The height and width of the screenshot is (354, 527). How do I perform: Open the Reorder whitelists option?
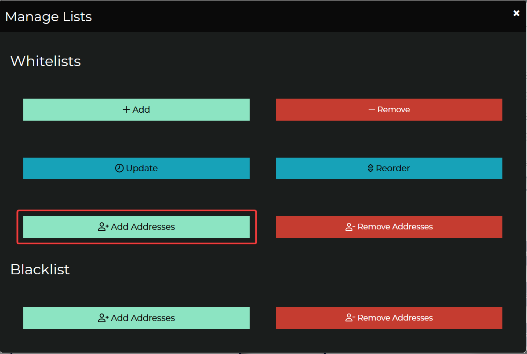(x=389, y=168)
